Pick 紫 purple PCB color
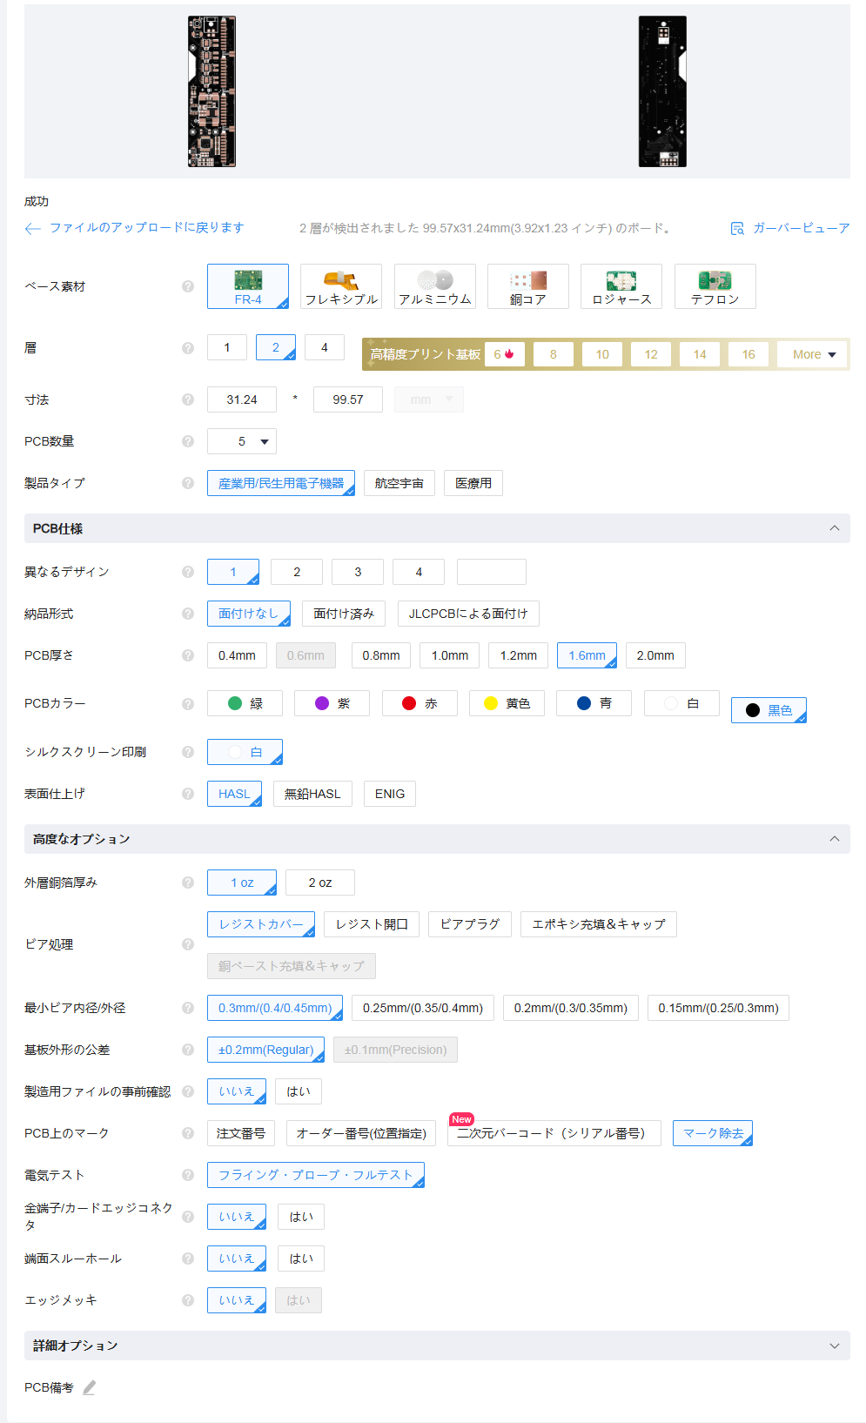The image size is (866, 1423). click(332, 703)
